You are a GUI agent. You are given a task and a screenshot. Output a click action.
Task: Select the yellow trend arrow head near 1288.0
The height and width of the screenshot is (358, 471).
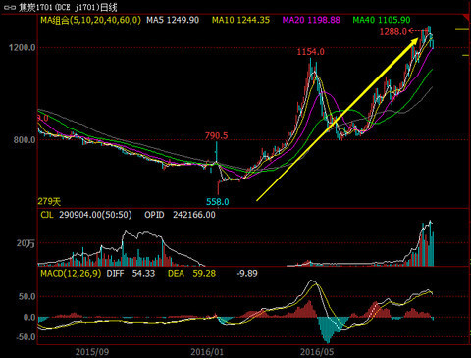coord(414,41)
